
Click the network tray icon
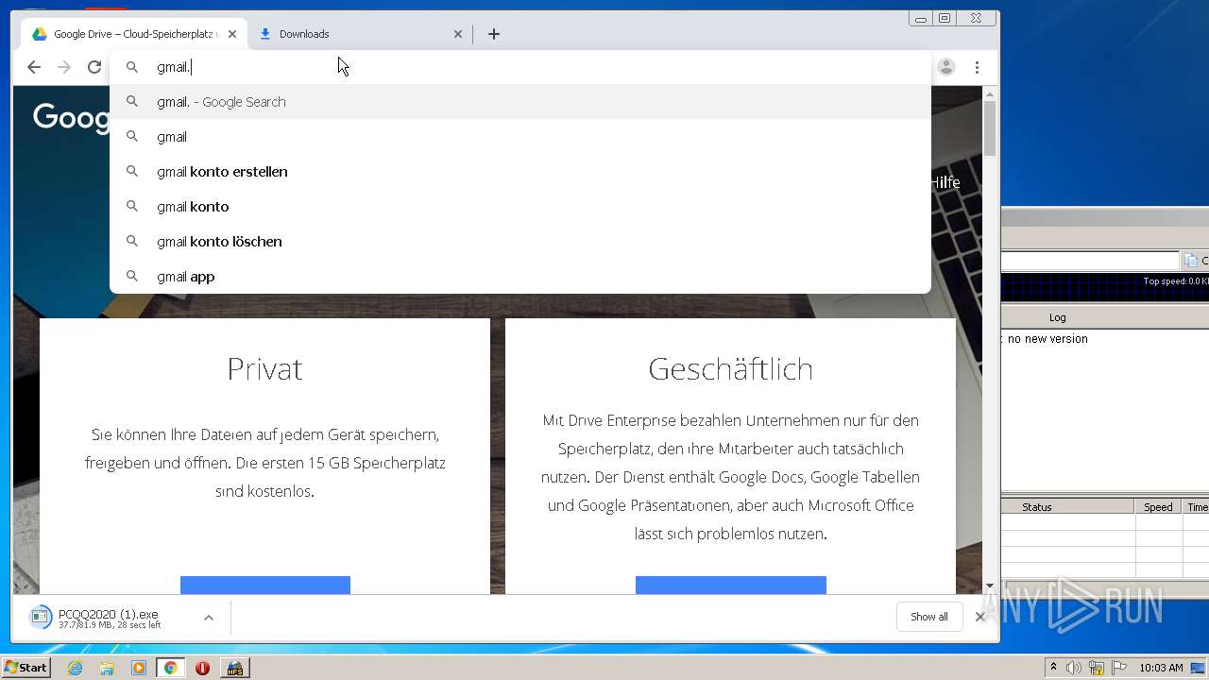click(x=1097, y=668)
